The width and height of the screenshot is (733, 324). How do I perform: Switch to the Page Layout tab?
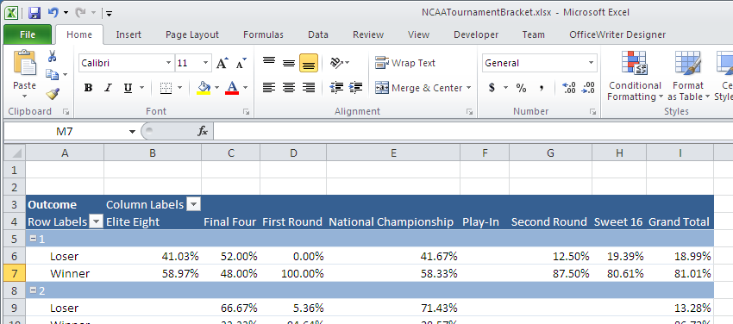(192, 34)
